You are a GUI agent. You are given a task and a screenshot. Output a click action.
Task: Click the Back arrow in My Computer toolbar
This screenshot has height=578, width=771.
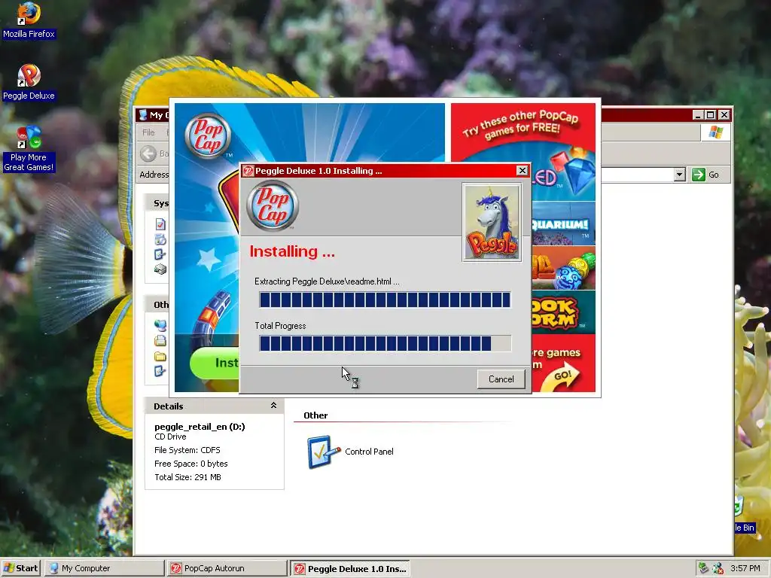tap(148, 154)
